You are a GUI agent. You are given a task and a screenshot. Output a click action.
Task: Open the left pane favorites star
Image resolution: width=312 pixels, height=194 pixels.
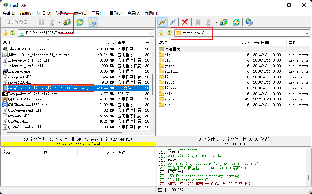tap(5, 33)
